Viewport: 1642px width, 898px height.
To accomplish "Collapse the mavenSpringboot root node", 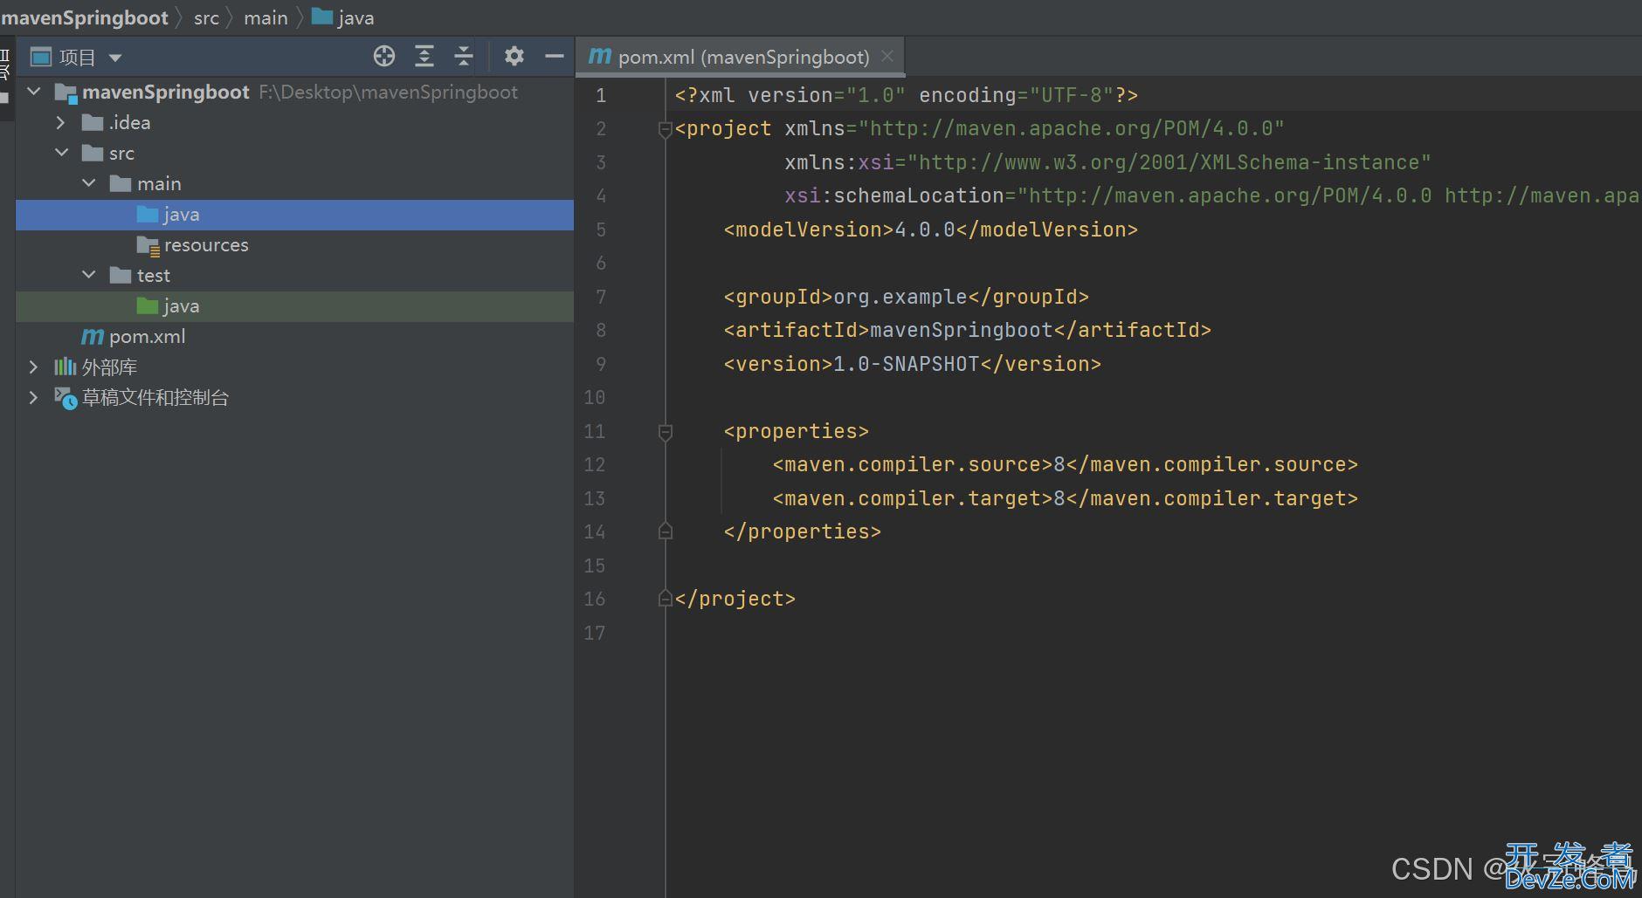I will click(x=34, y=92).
